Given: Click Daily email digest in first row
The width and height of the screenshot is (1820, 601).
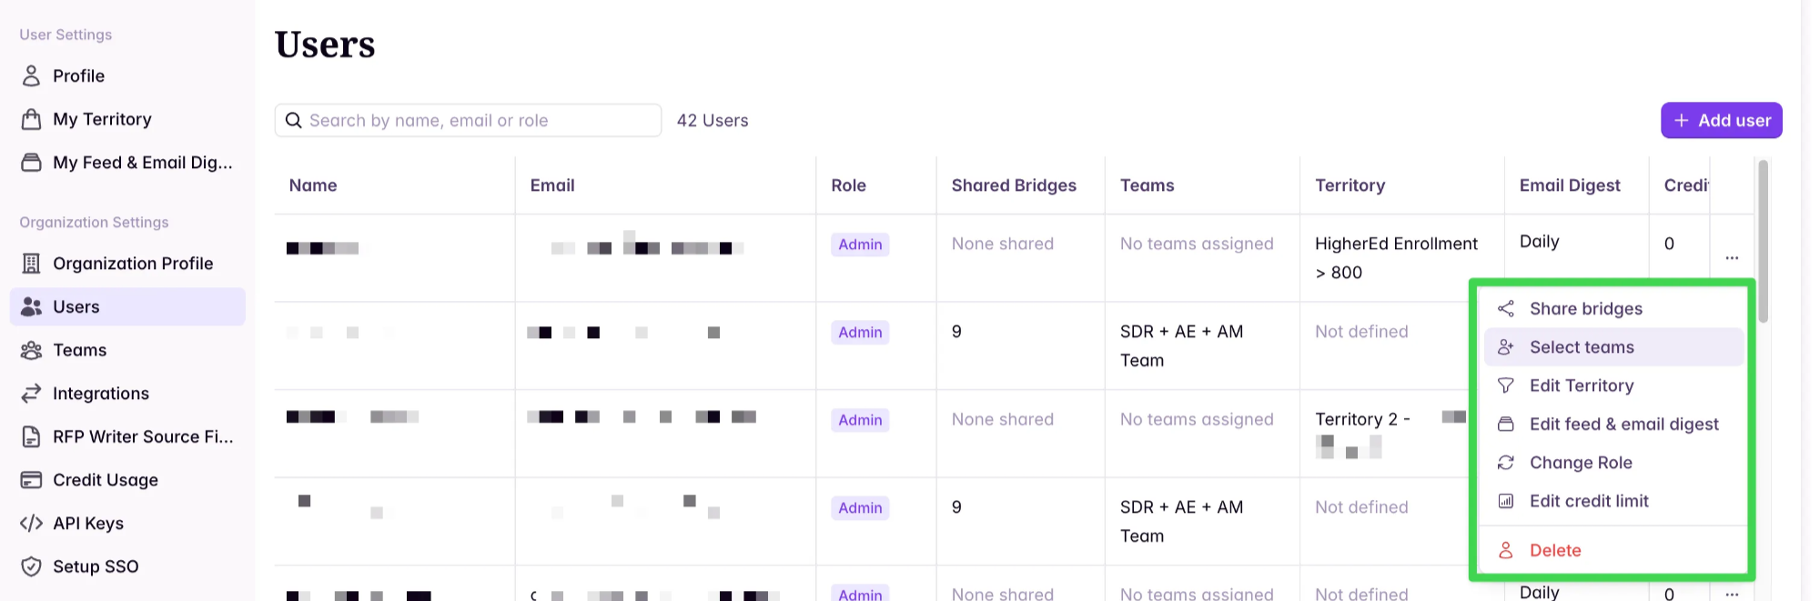Looking at the screenshot, I should [x=1539, y=242].
